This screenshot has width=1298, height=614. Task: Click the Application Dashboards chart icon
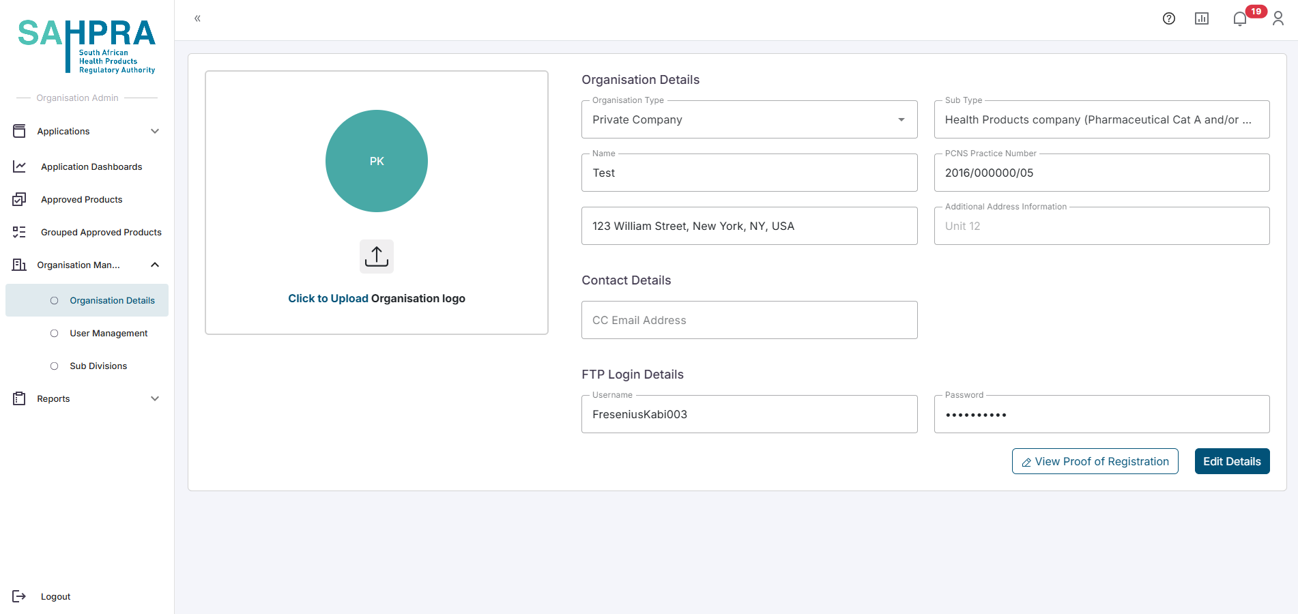(19, 166)
